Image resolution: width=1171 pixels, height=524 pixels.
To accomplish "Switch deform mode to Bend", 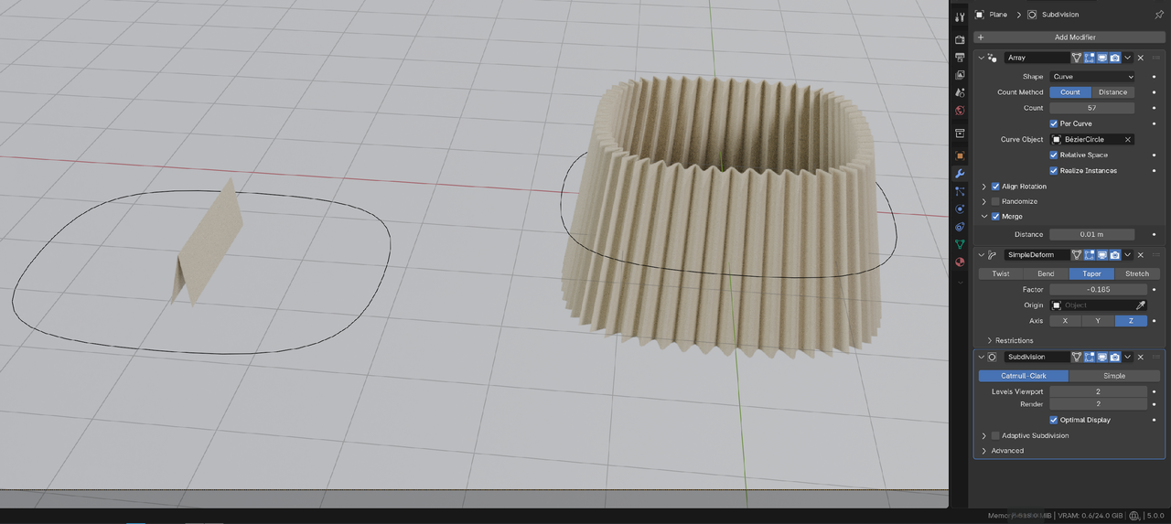I will pyautogui.click(x=1047, y=273).
